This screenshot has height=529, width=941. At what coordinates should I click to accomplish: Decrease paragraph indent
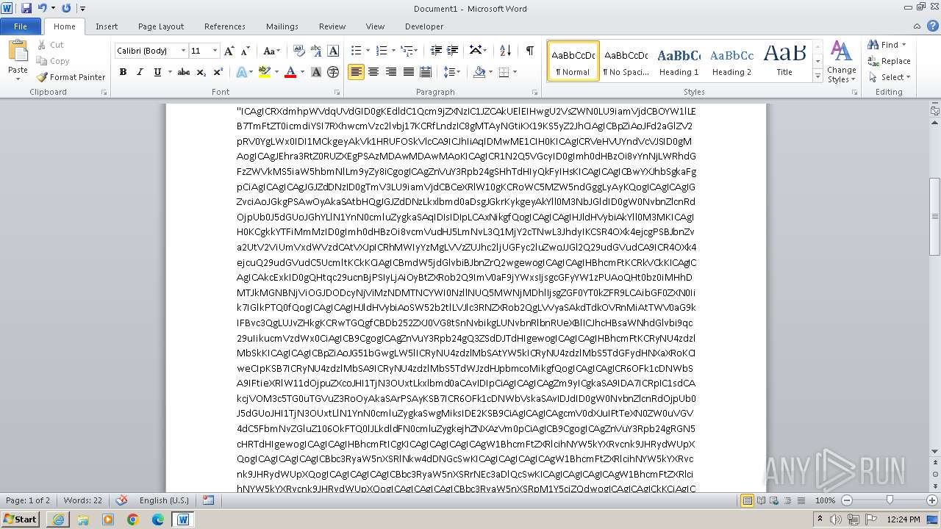click(x=436, y=51)
